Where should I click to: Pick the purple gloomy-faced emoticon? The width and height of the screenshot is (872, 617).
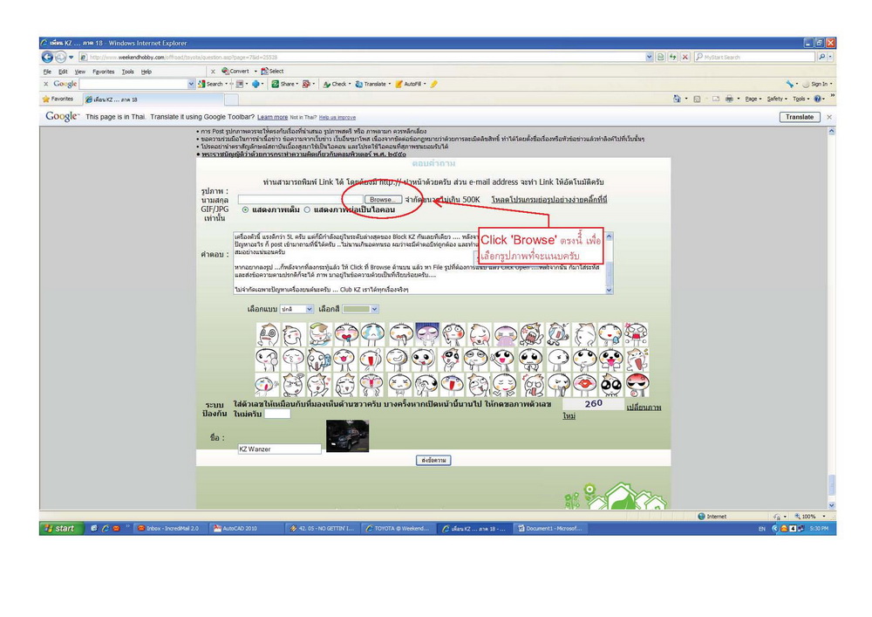(426, 333)
